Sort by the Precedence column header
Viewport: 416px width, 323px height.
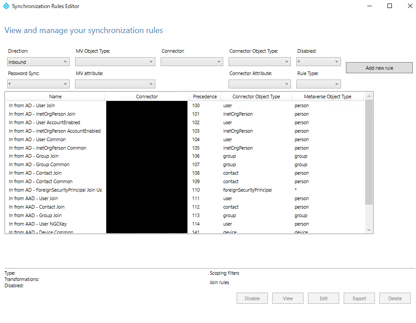pyautogui.click(x=205, y=96)
